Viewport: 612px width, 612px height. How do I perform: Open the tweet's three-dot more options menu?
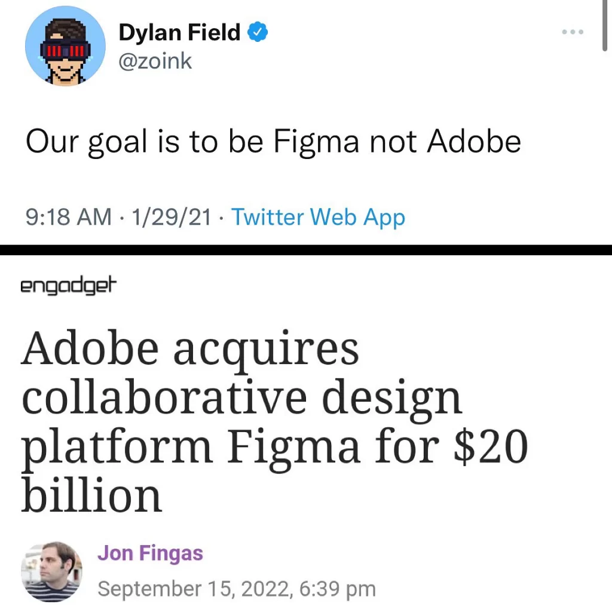tap(573, 31)
